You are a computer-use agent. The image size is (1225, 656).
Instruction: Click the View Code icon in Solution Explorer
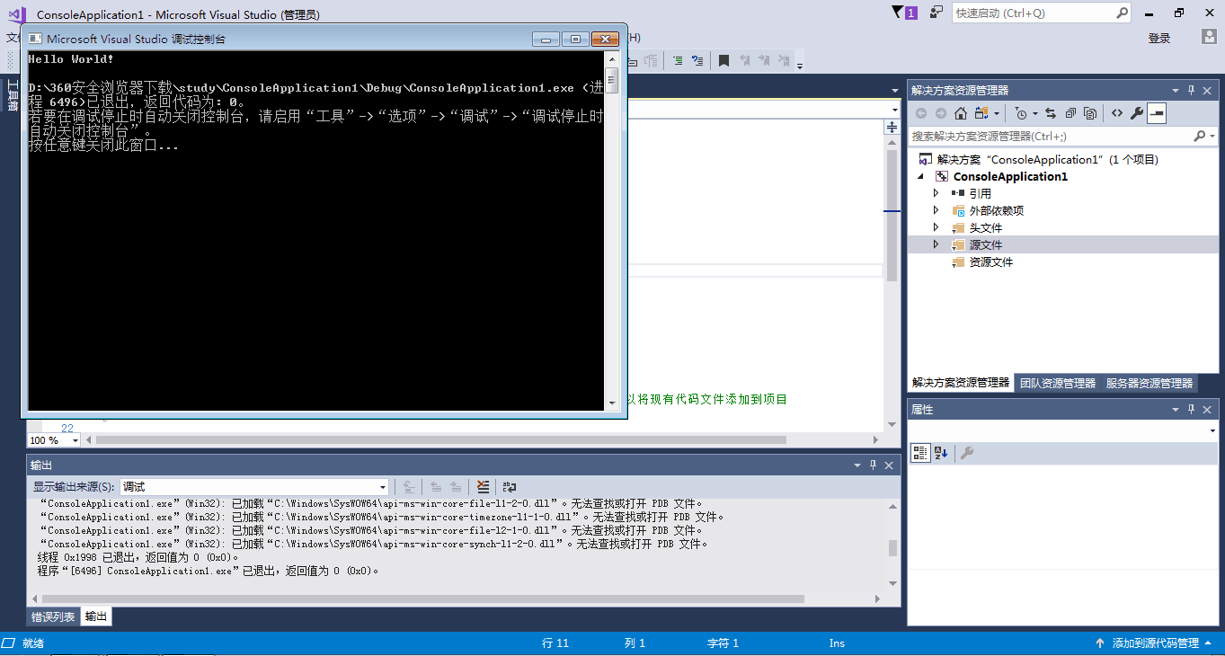(1117, 112)
